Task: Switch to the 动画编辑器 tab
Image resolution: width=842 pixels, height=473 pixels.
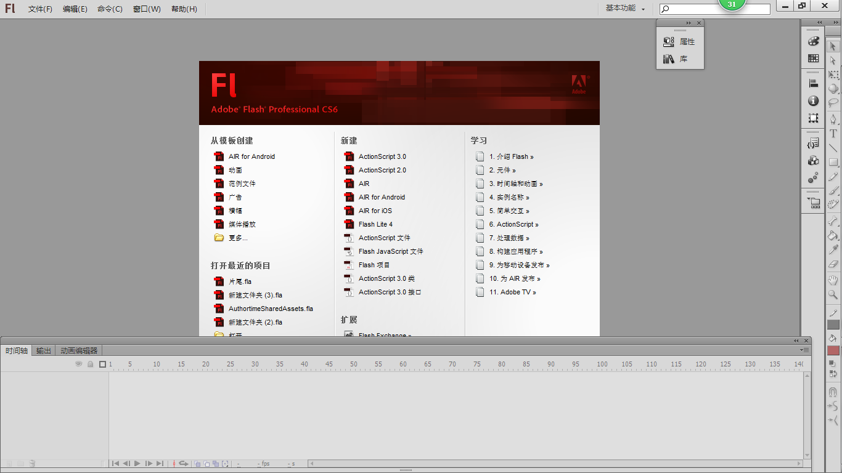Action: pos(79,350)
